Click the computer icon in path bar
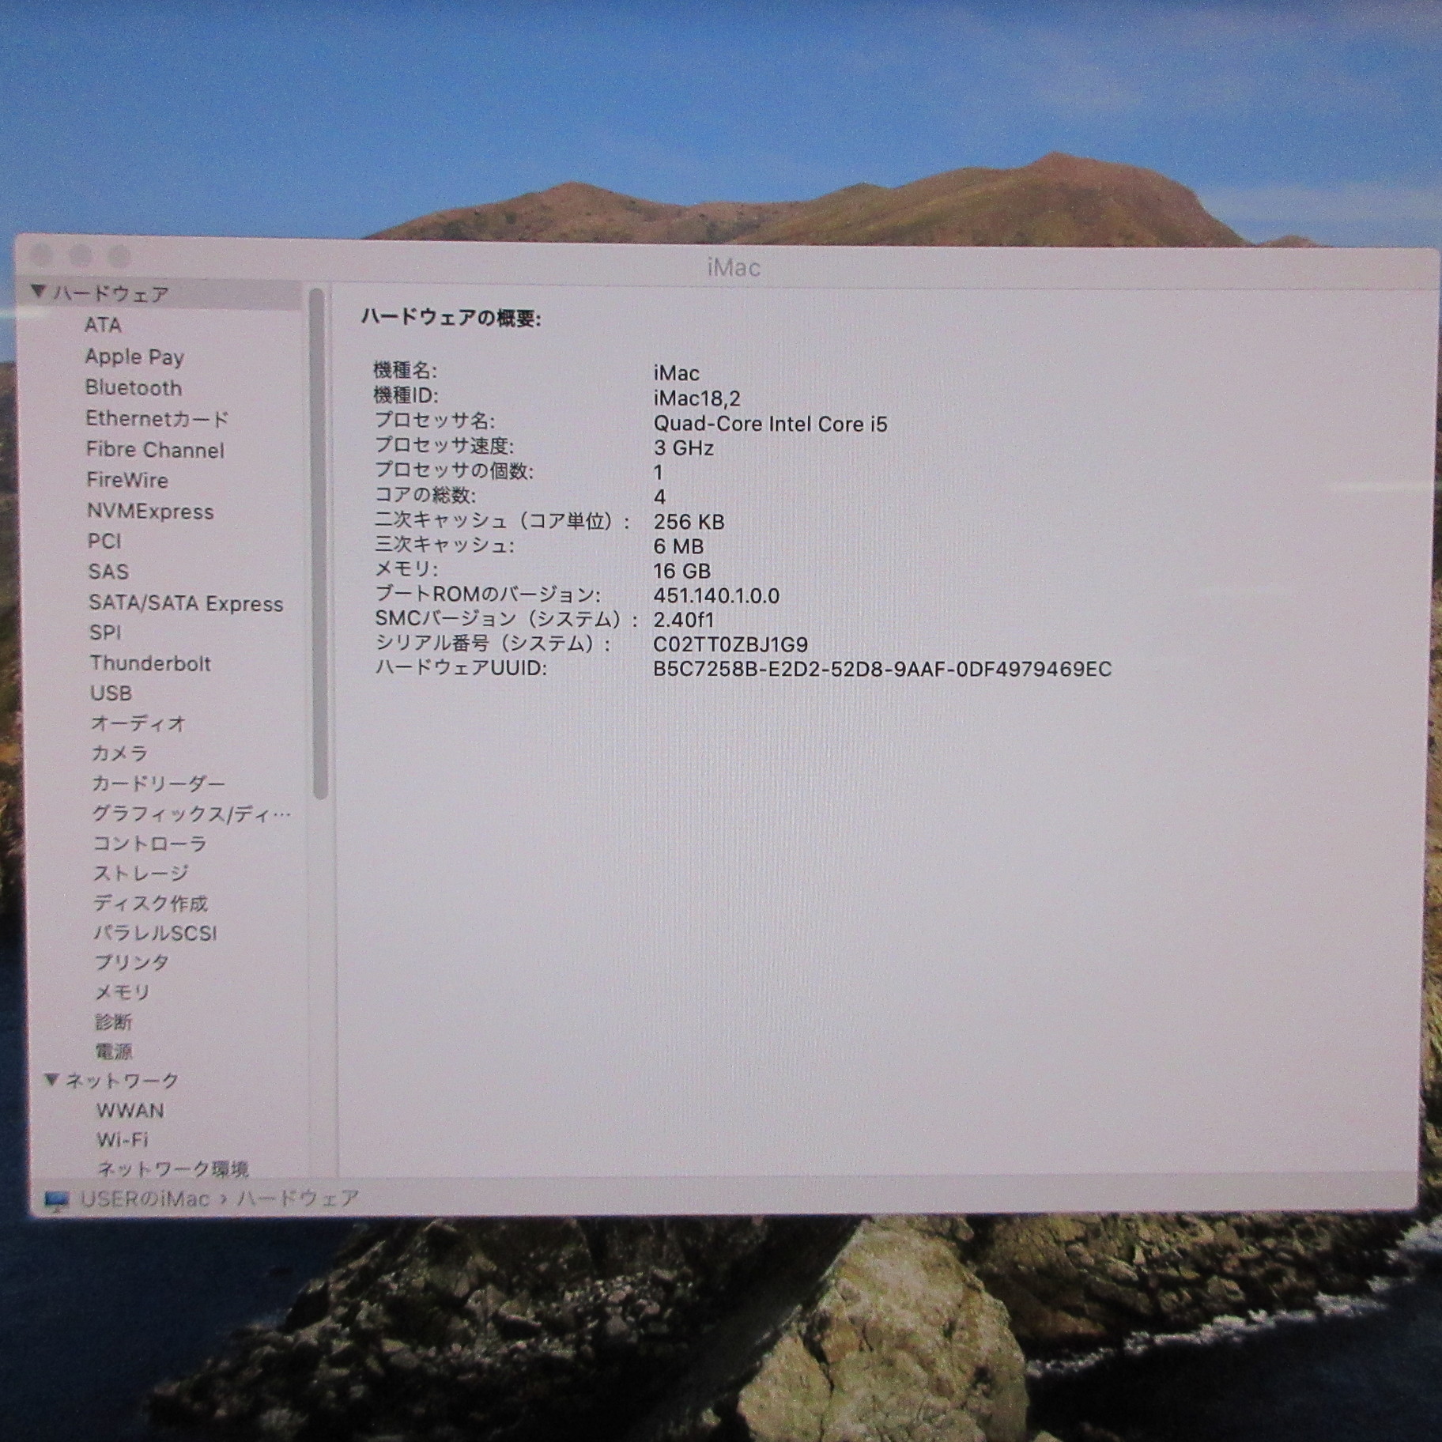Viewport: 1442px width, 1442px height. [57, 1201]
